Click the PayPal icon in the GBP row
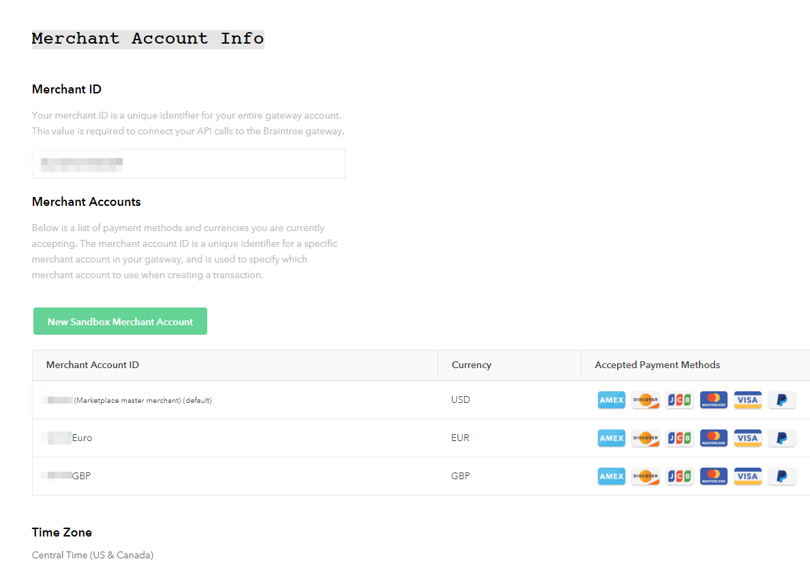 (x=781, y=477)
